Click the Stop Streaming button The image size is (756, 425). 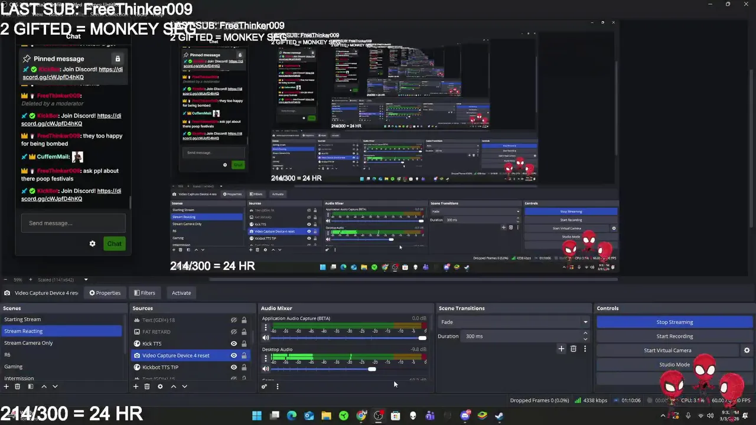click(674, 322)
